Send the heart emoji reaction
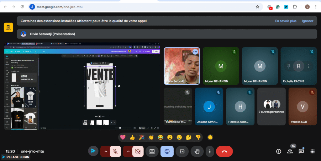The width and height of the screenshot is (321, 161). pos(123,137)
